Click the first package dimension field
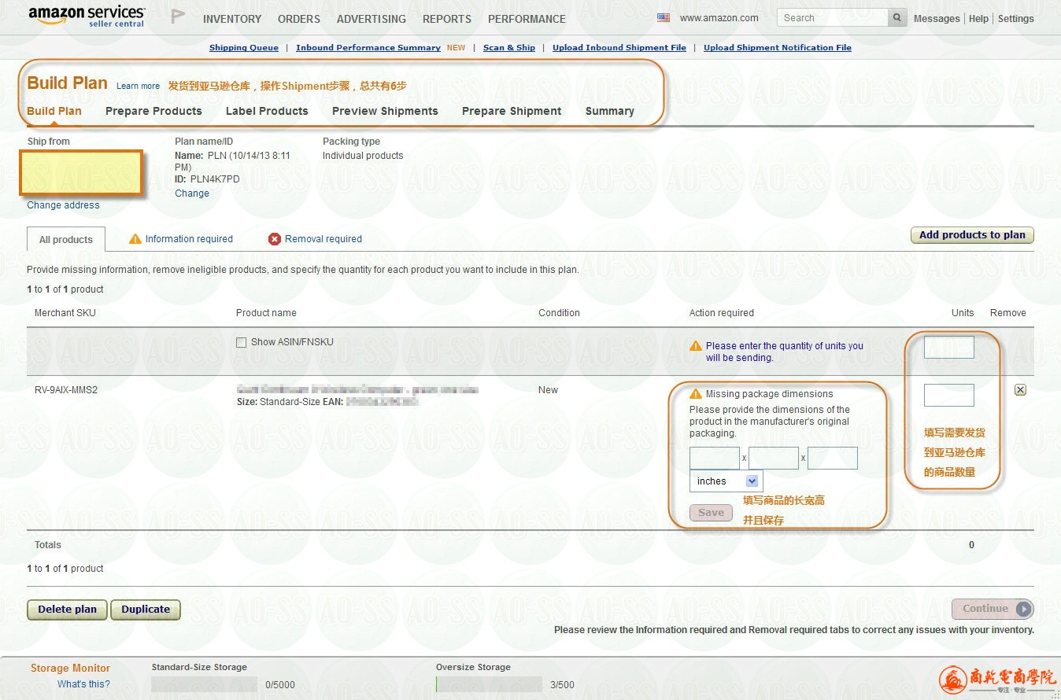1061x700 pixels. [715, 458]
